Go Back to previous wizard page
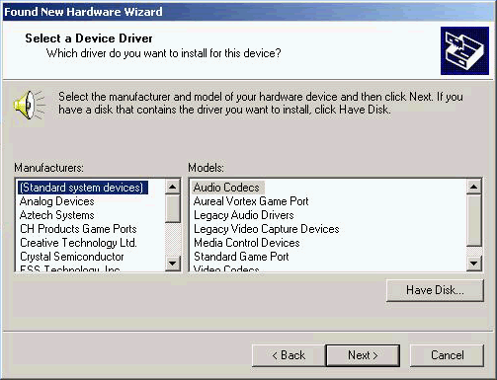The height and width of the screenshot is (380, 497). [289, 355]
